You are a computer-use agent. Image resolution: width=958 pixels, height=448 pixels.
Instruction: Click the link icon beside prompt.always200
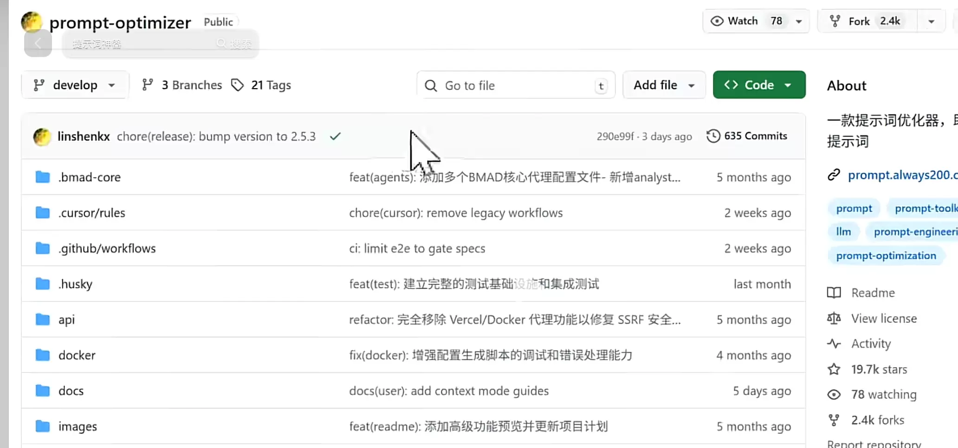point(834,175)
